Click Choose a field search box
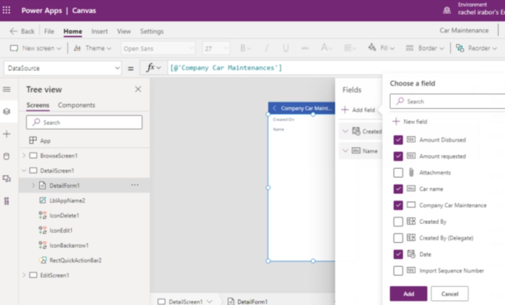Viewport: 505px width, 305px height. click(x=447, y=101)
